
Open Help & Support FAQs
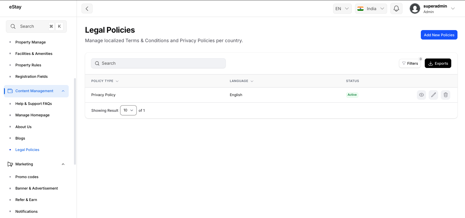tap(33, 104)
